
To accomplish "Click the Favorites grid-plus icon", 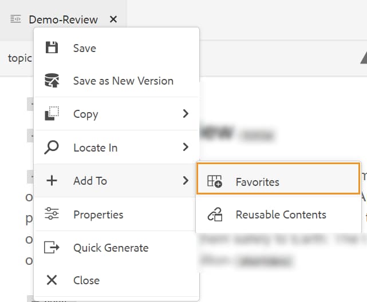I will (215, 182).
